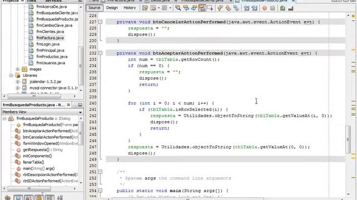Switch to Source view
This screenshot has width=357, height=200.
pyautogui.click(x=94, y=8)
